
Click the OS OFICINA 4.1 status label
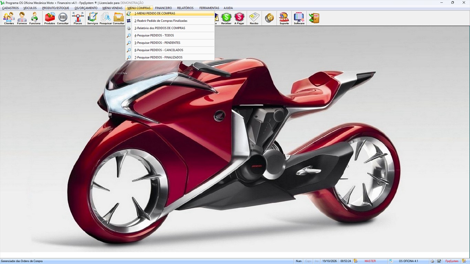(x=408, y=261)
